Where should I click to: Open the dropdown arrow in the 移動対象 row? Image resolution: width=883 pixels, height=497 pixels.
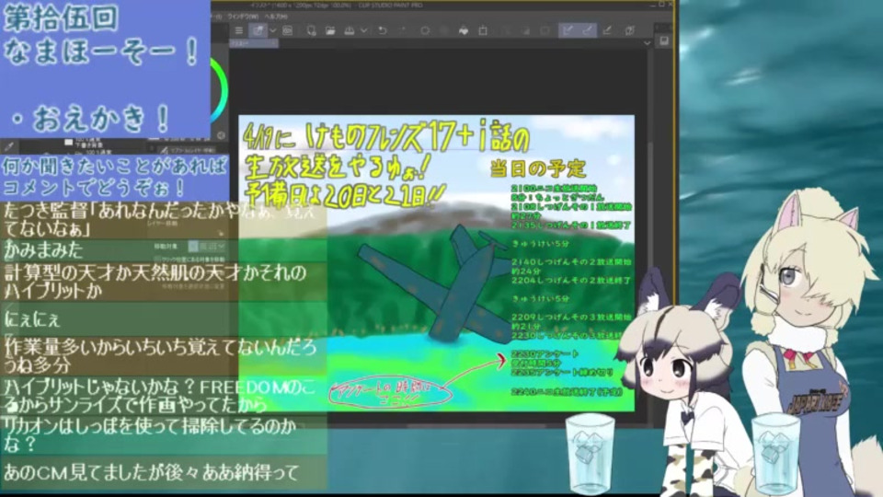coord(222,247)
